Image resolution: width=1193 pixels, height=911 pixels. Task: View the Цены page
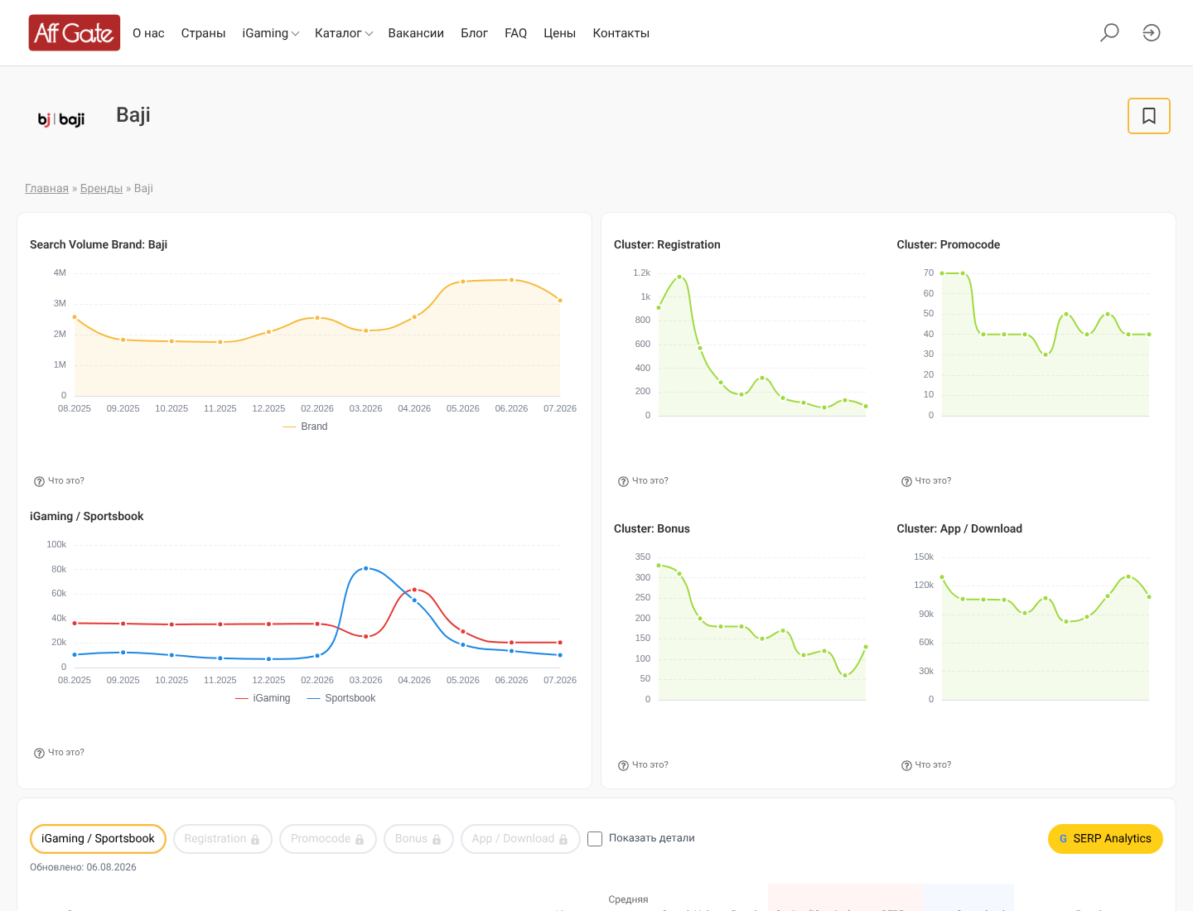point(559,33)
